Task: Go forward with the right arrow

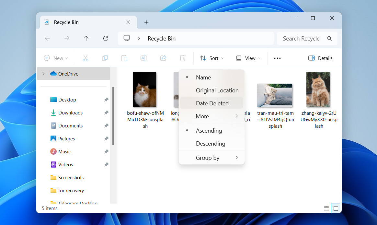Action: [x=67, y=38]
